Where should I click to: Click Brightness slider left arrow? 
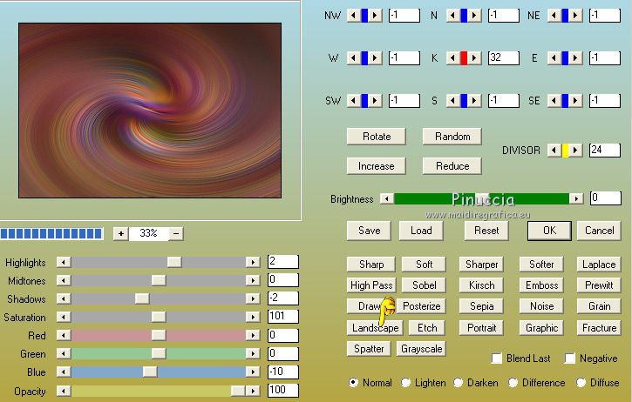[x=387, y=198]
